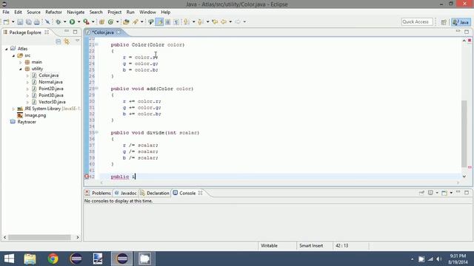Click the Next Annotation icon
Viewport: 474px width, 266px height.
(187, 21)
